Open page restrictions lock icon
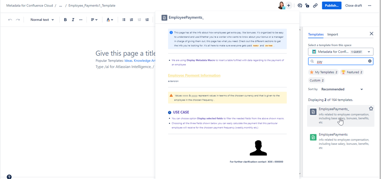This screenshot has width=381, height=179. pyautogui.click(x=307, y=6)
